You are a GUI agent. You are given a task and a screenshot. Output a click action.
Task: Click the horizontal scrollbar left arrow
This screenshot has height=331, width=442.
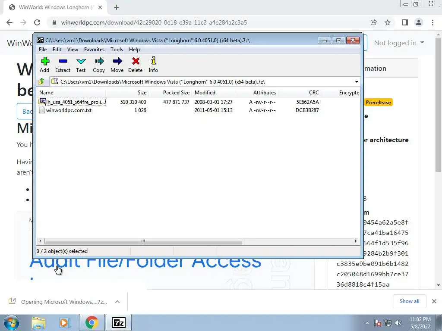40,241
